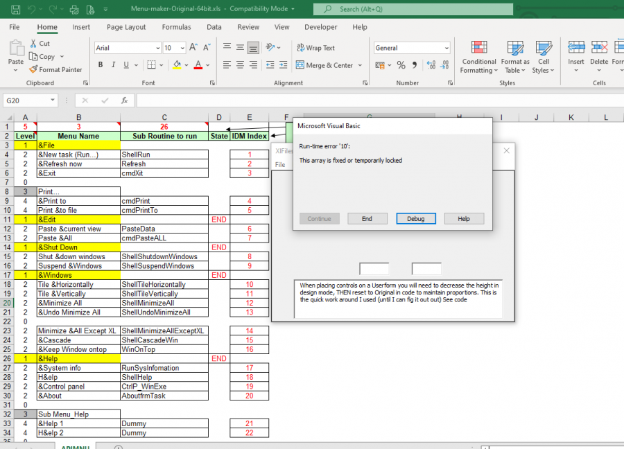Top align cell contents
Viewport: 624px width, 449px height.
pos(227,47)
